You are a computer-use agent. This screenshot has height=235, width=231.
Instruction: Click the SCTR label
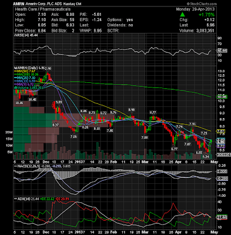(113, 31)
